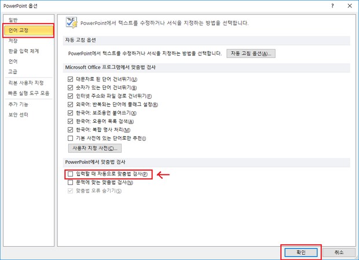Open the 보안 센터 category
This screenshot has width=359, height=260.
pos(19,115)
